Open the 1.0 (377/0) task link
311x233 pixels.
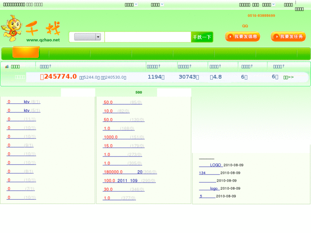(119, 198)
